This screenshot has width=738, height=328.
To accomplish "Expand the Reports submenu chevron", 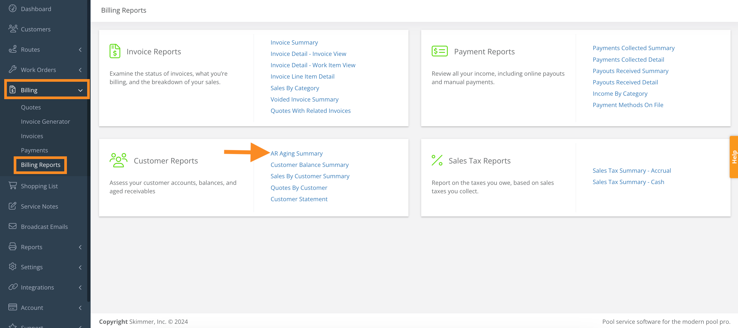I will click(80, 247).
